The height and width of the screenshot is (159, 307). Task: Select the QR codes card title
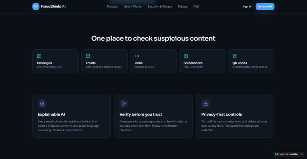[240, 63]
